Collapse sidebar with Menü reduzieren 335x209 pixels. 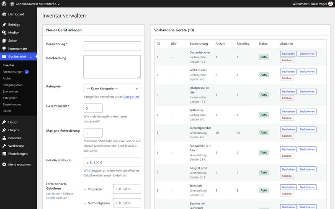[x=18, y=164]
